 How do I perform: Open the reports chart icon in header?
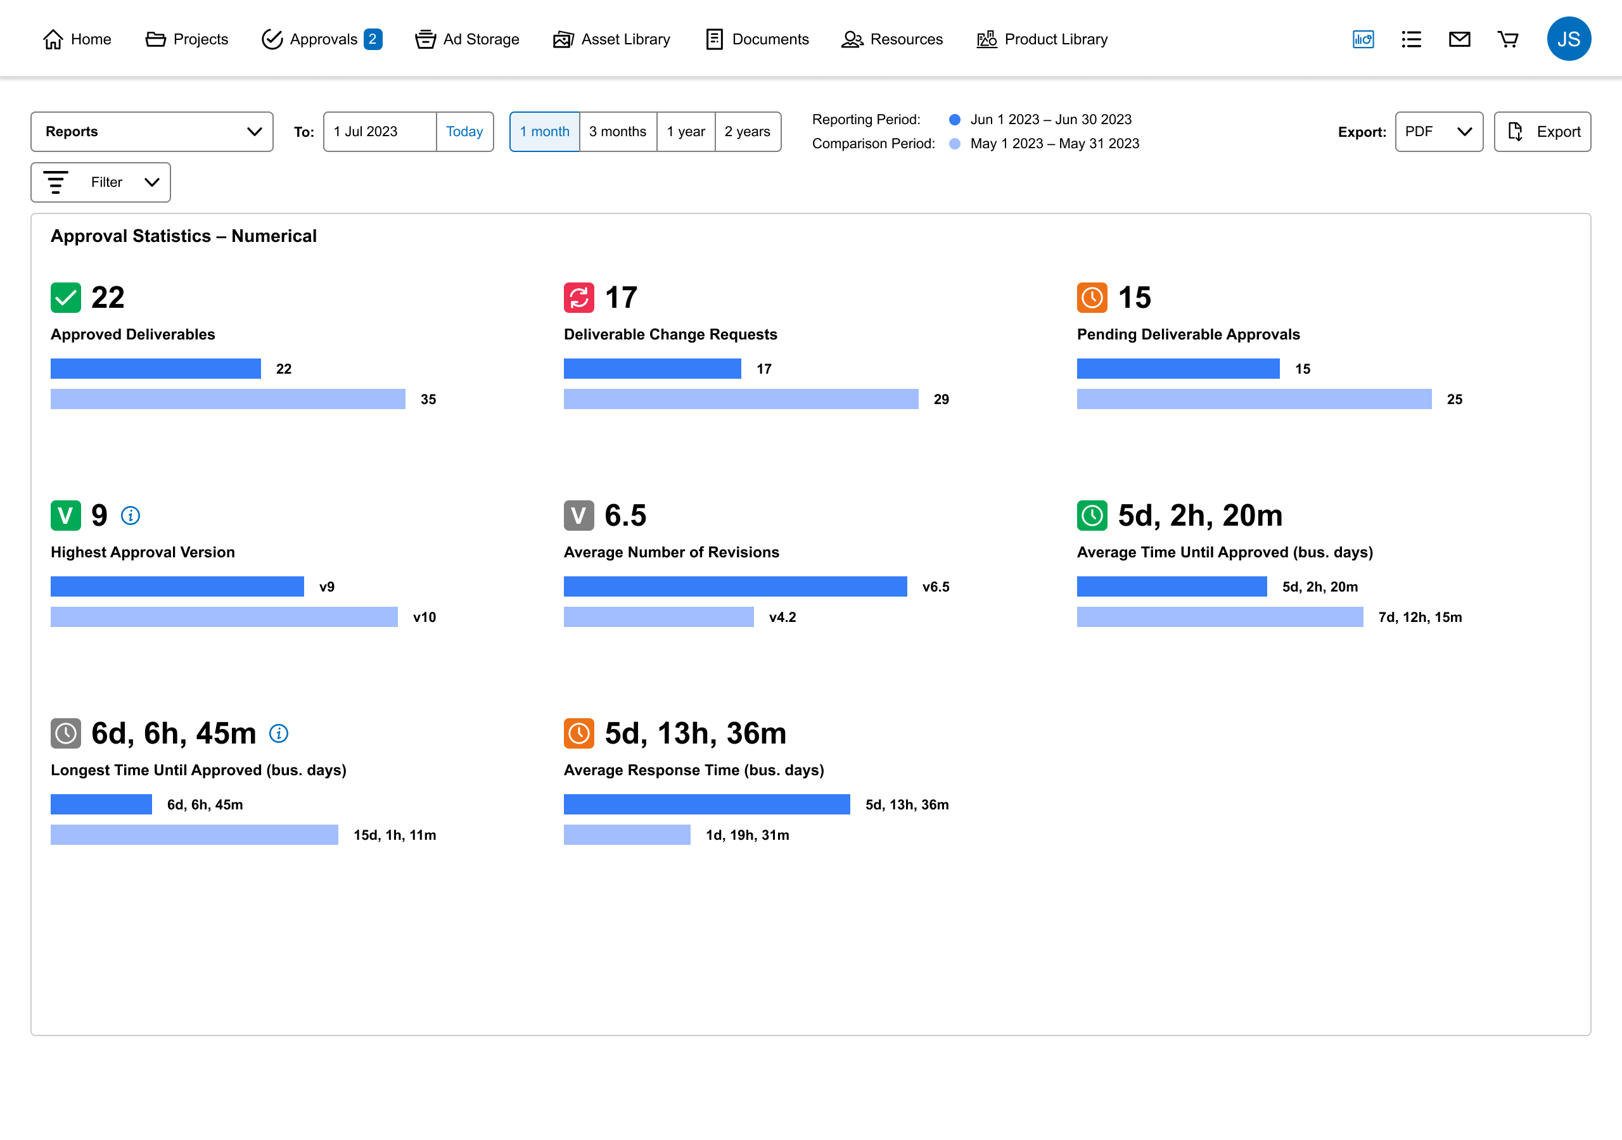point(1363,39)
